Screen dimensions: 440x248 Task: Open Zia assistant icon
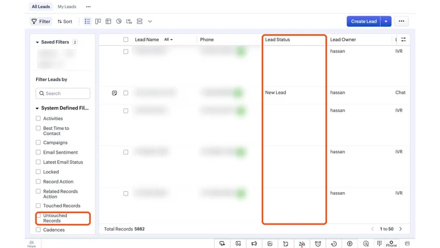(x=301, y=244)
